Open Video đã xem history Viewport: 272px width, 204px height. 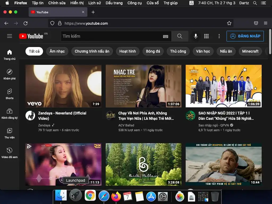coord(10,153)
